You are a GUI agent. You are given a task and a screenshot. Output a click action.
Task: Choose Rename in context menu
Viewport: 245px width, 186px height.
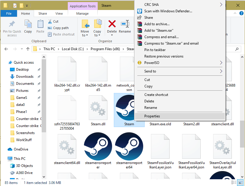pyautogui.click(x=180, y=108)
